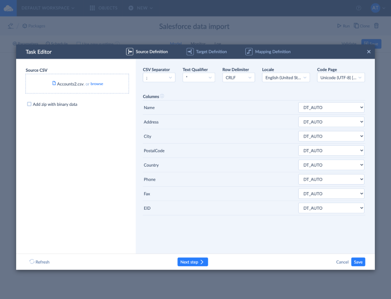Click the Target Definition step icon
This screenshot has height=299, width=391.
(x=190, y=52)
